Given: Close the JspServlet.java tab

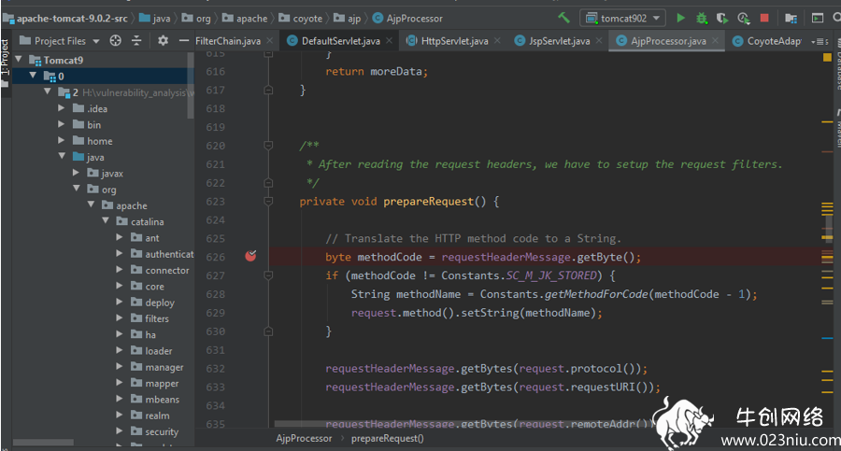Looking at the screenshot, I should pos(599,41).
